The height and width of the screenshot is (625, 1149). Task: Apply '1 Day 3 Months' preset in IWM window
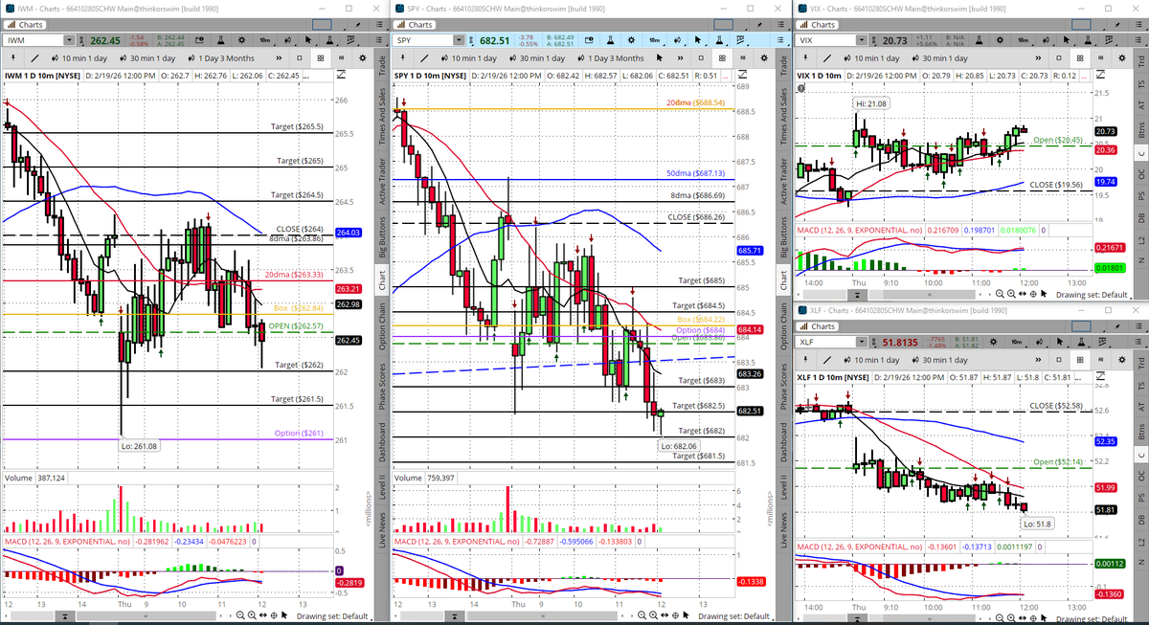(x=221, y=58)
